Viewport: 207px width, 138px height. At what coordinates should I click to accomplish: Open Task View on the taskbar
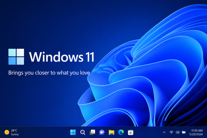point(92,132)
